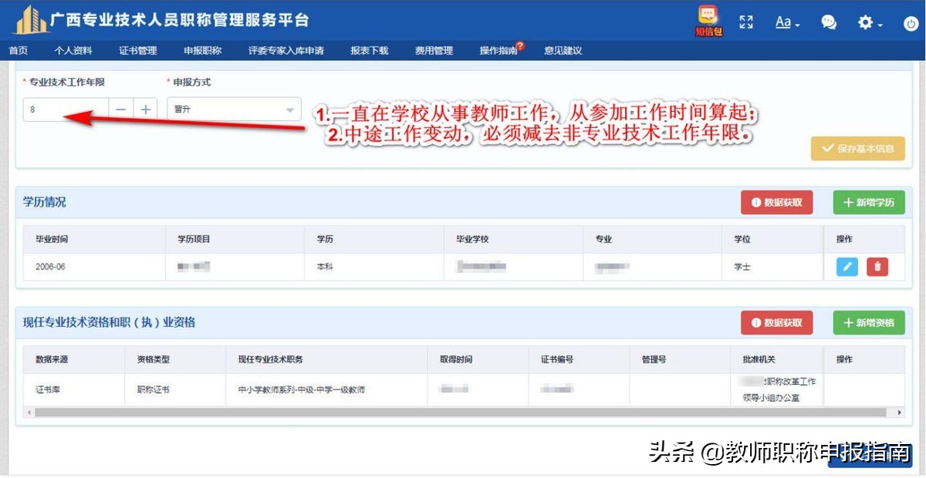Toggle fullscreen with the expand arrows icon
Viewport: 926px width, 478px height.
coord(746,22)
